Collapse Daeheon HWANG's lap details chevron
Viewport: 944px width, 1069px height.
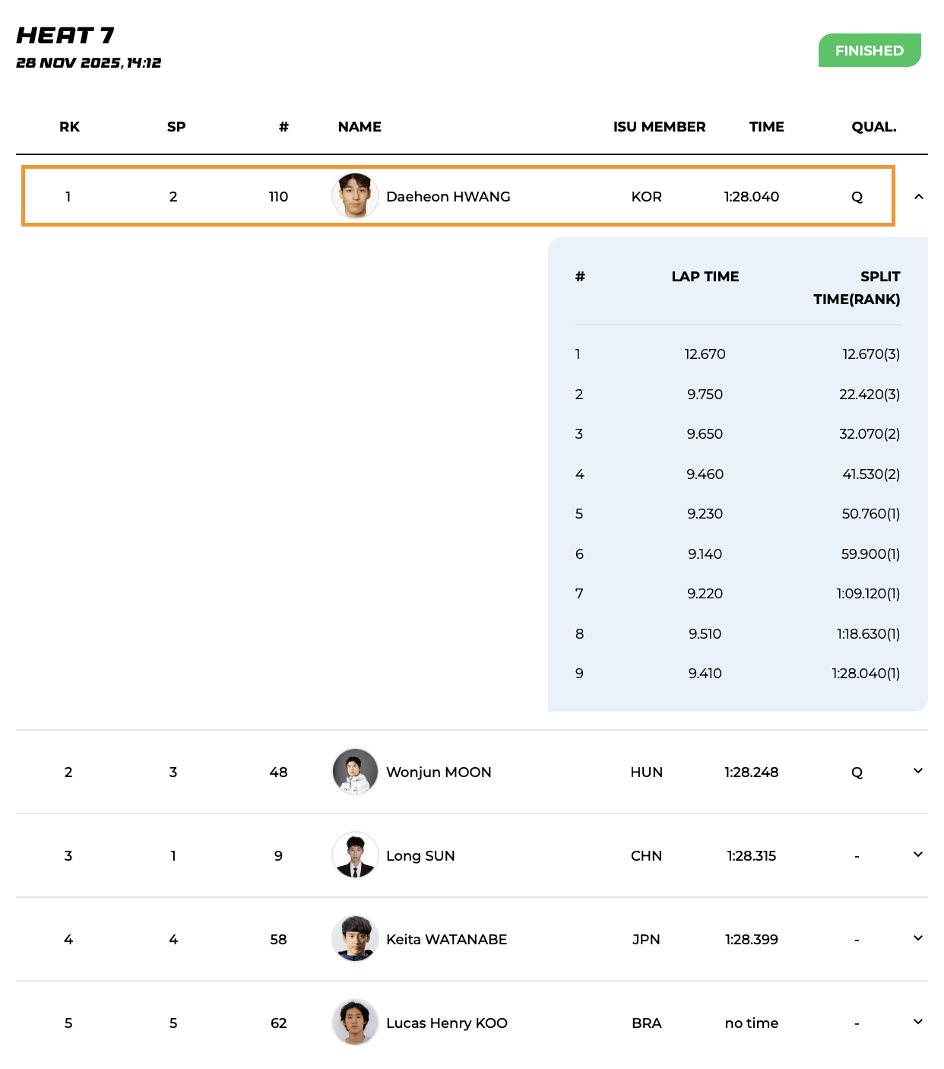[918, 197]
